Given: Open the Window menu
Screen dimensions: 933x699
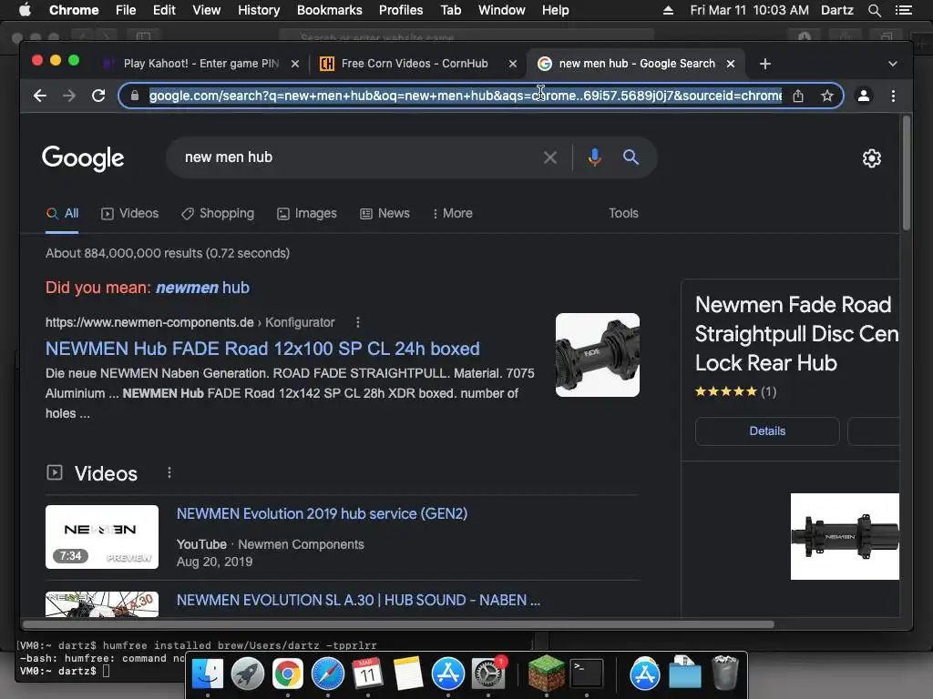Looking at the screenshot, I should tap(501, 10).
